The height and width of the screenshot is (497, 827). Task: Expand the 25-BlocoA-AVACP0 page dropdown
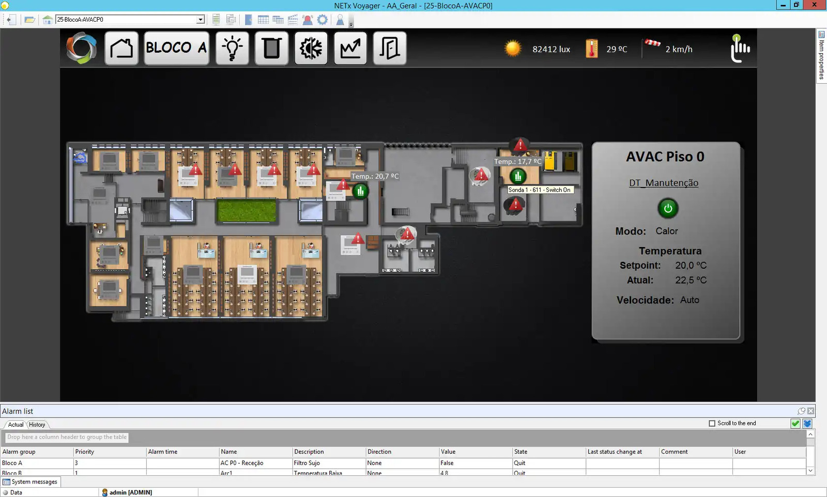[201, 20]
